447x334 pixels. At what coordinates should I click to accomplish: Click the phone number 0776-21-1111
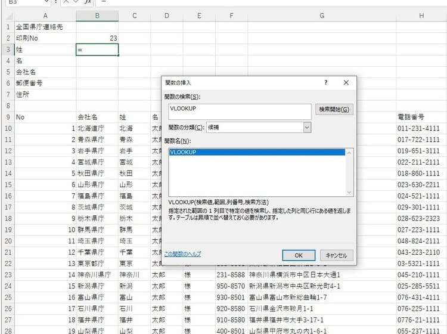(421, 320)
